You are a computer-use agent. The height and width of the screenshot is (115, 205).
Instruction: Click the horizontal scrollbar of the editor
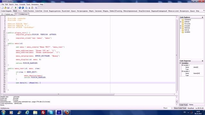(58, 94)
